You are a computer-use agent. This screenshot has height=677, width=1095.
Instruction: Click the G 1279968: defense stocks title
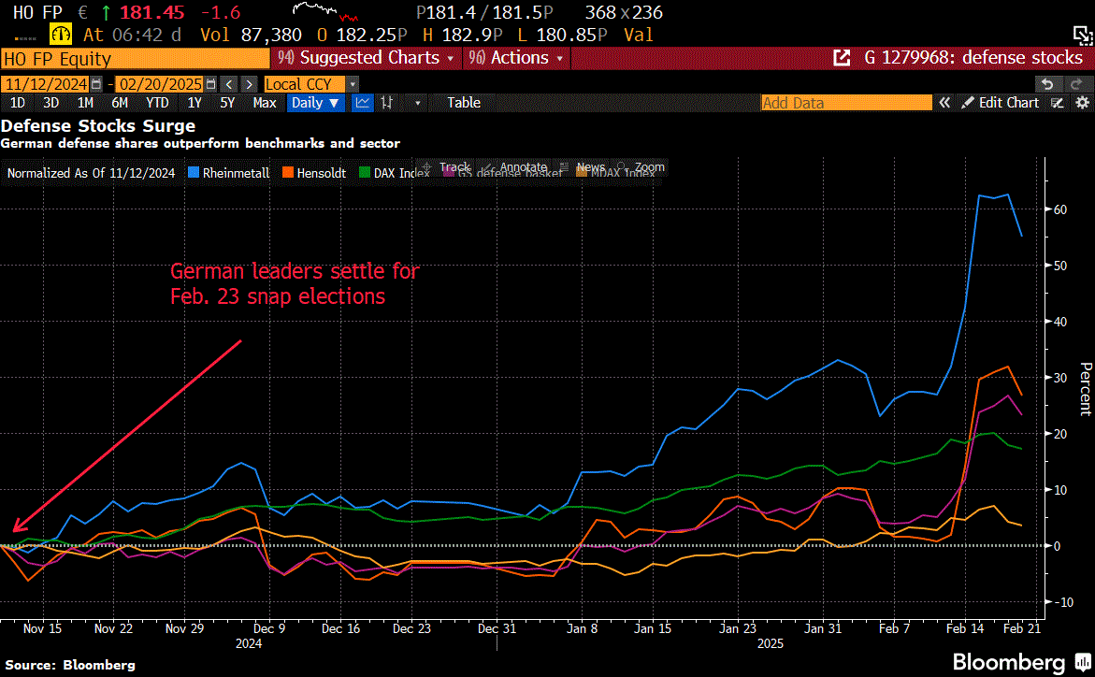click(973, 58)
